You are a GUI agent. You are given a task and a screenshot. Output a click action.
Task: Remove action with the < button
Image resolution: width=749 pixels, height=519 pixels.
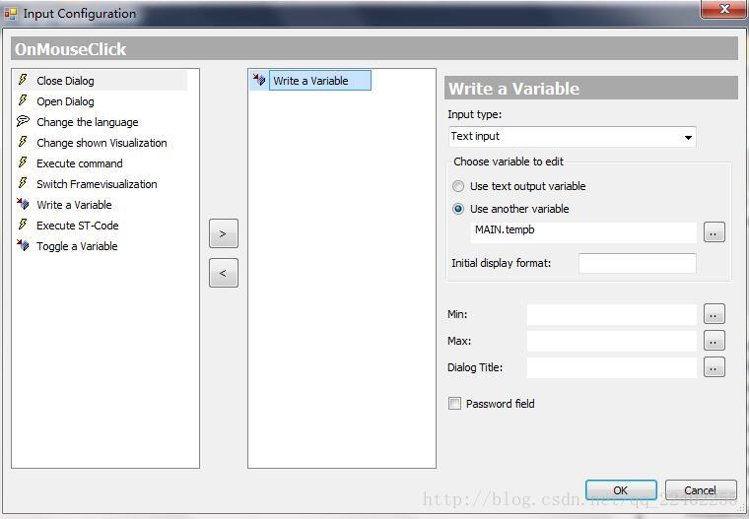pos(224,273)
